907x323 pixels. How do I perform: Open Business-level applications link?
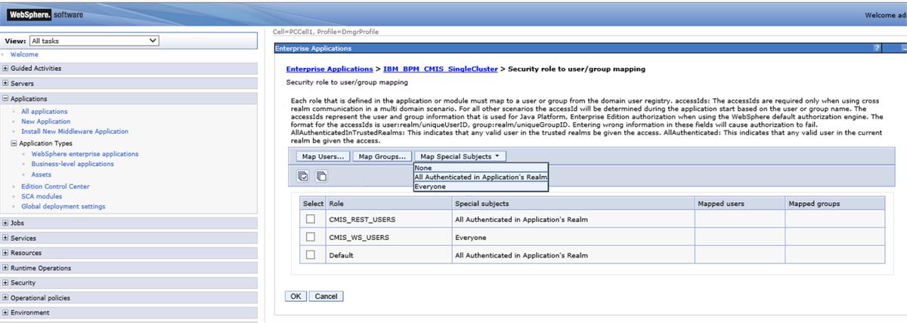coord(73,164)
